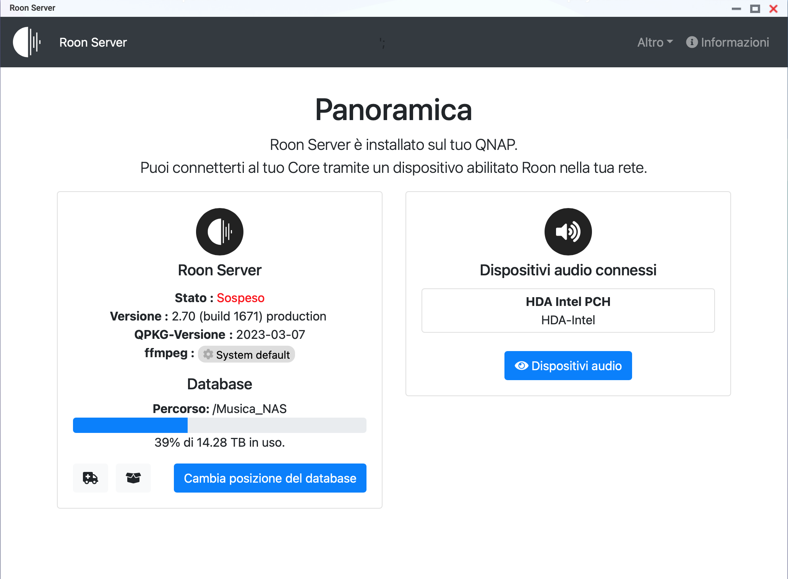Viewport: 788px width, 579px height.
Task: Click the database storage usage bar
Action: (x=220, y=425)
